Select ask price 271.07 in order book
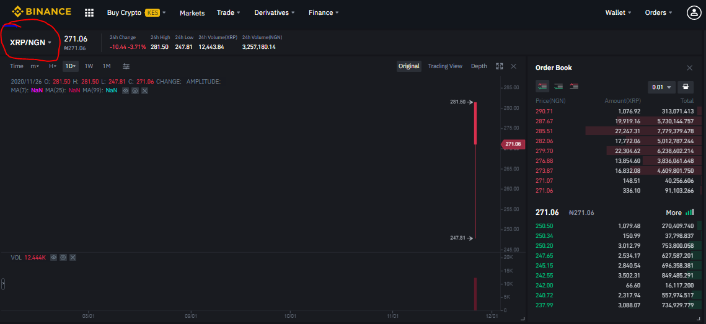Viewport: 706px width, 324px height. pos(544,180)
